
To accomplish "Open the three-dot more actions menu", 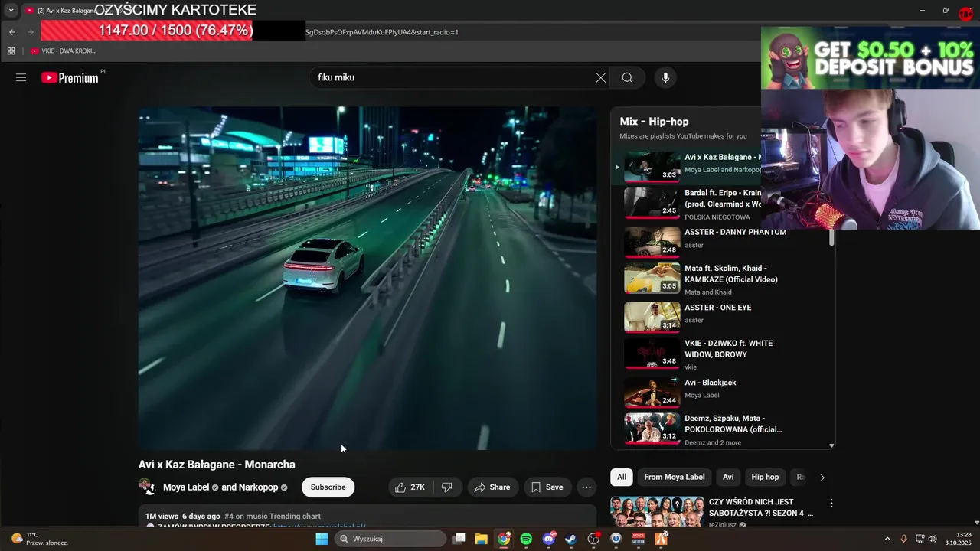I will coord(586,487).
